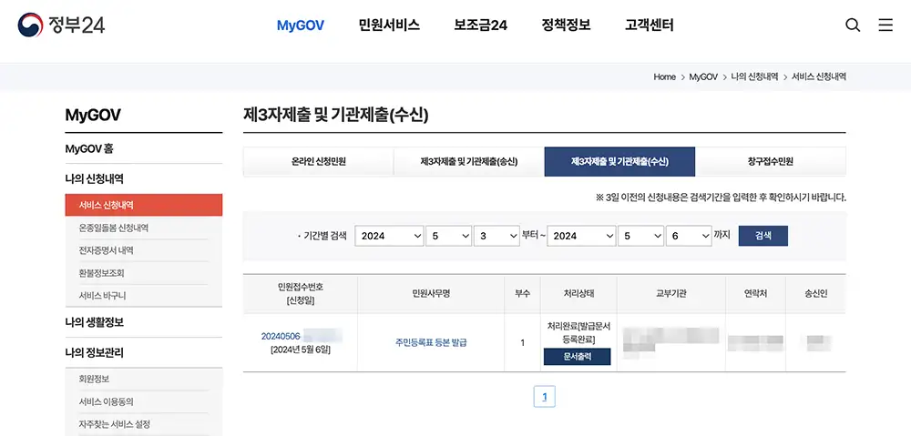Viewport: 911px width, 436px height.
Task: Click 나의 신청내역 in the breadcrumb
Action: point(754,76)
